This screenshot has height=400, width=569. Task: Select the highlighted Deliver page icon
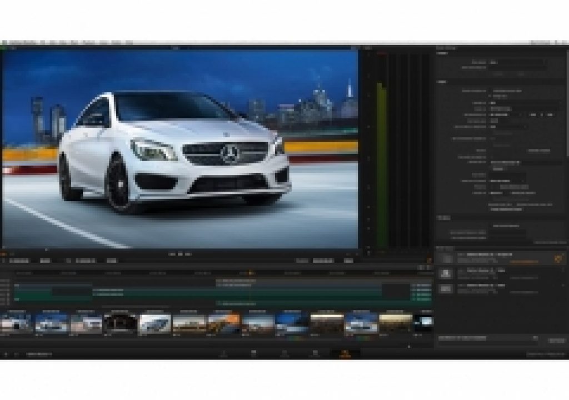click(345, 353)
